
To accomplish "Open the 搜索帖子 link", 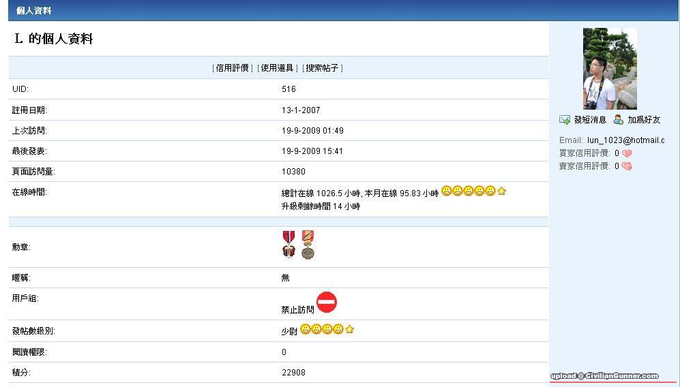I will 322,68.
